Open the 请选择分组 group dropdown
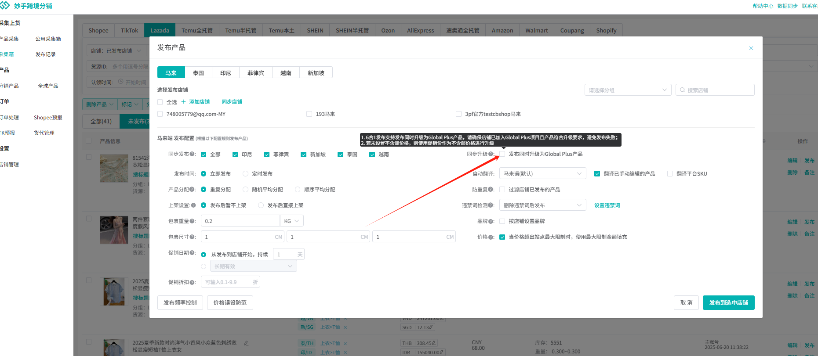Image resolution: width=818 pixels, height=356 pixels. [628, 90]
